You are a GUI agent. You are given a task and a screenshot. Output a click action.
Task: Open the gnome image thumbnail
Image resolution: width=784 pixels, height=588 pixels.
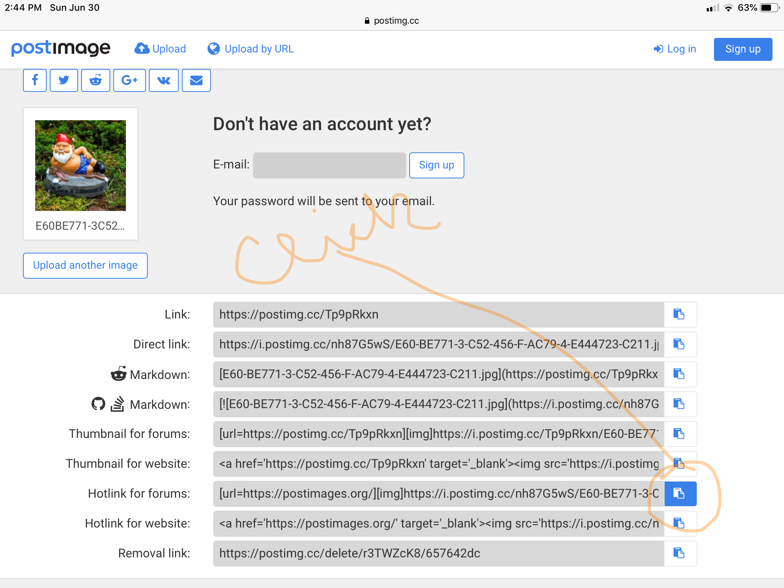(80, 165)
